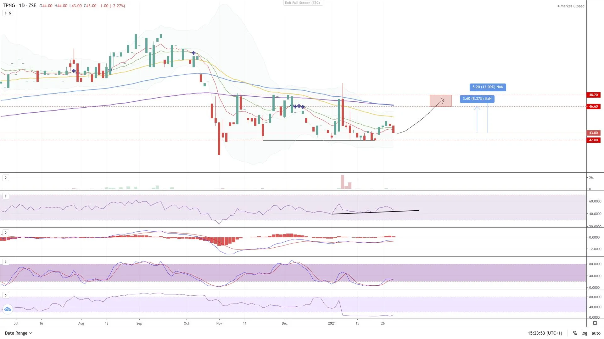The width and height of the screenshot is (604, 339).
Task: Click the TradingView cloud logo icon
Action: pyautogui.click(x=8, y=309)
